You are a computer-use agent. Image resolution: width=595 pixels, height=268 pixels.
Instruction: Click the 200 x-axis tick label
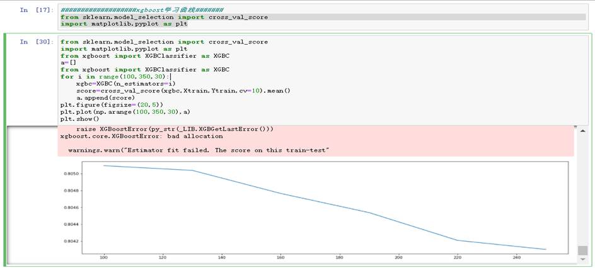point(398,258)
